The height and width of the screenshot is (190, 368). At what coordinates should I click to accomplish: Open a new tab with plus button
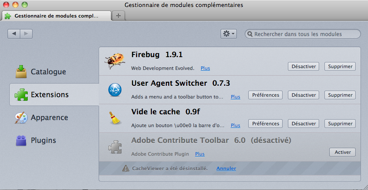click(118, 16)
